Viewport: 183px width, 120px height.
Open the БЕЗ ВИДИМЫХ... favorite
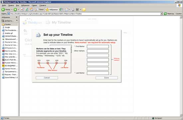[10, 66]
